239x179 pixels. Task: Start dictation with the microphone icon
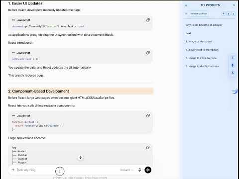[139, 170]
